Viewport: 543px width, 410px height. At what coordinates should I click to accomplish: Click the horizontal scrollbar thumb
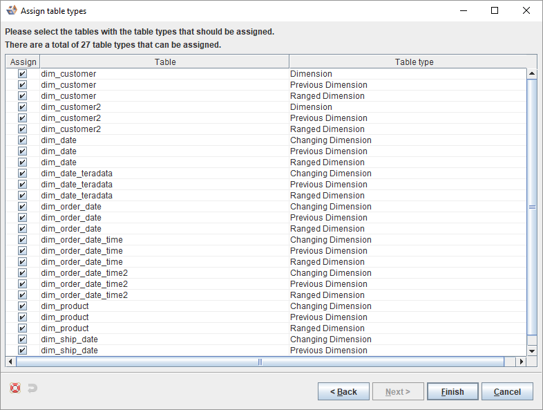(x=260, y=362)
